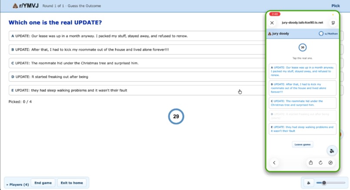Tap the phone browser back arrow
This screenshot has height=190, width=350.
pyautogui.click(x=274, y=163)
